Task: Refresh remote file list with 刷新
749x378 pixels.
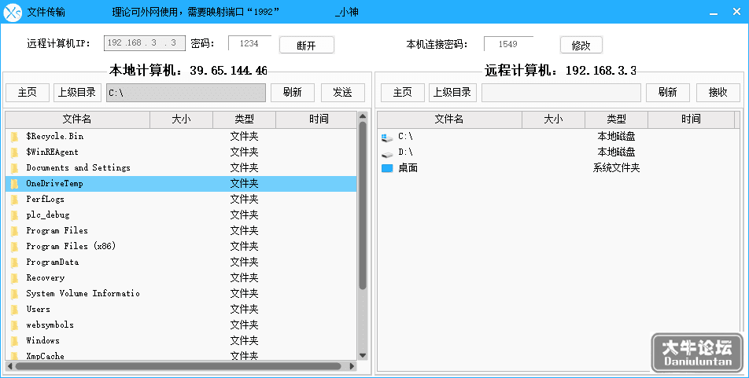Action: coord(668,93)
